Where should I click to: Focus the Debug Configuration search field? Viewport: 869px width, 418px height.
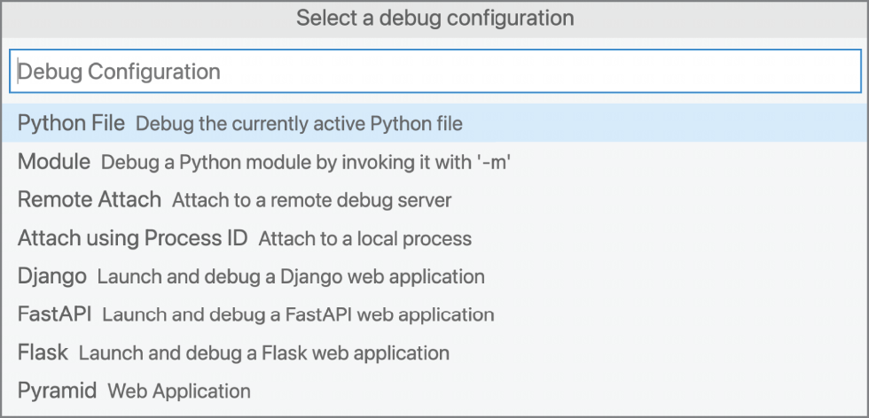435,71
